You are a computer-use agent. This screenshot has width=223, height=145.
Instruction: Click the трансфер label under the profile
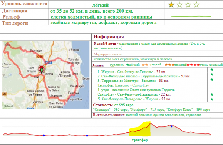click(x=140, y=140)
